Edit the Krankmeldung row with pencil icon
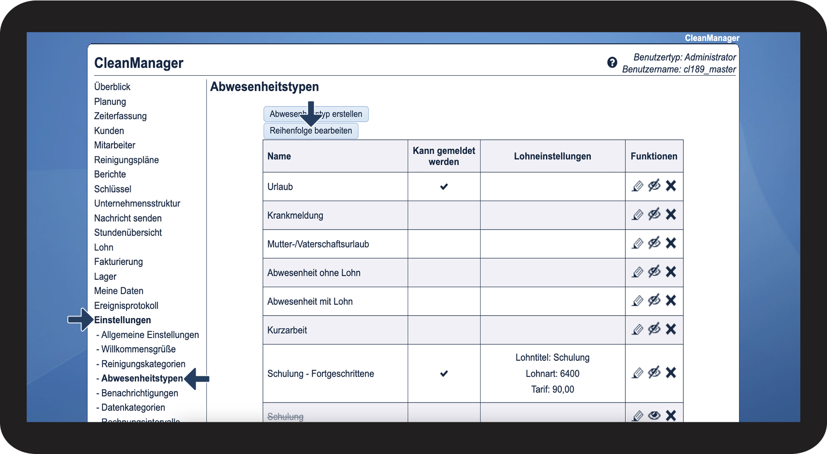Screen dimensions: 827x454 click(x=637, y=215)
